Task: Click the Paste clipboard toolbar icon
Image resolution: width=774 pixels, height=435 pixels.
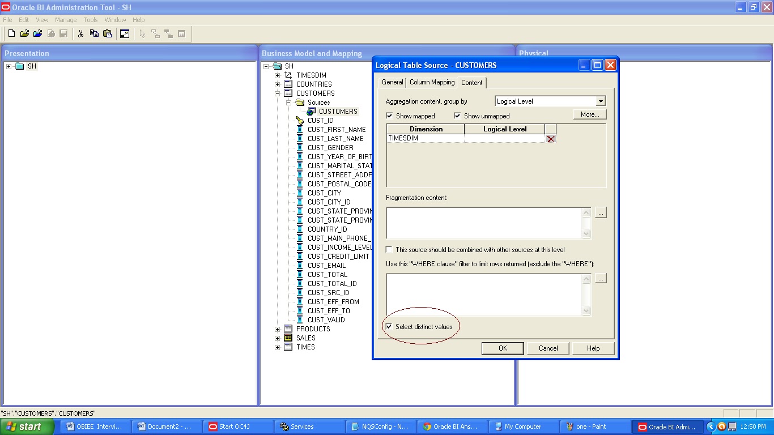Action: [x=107, y=34]
